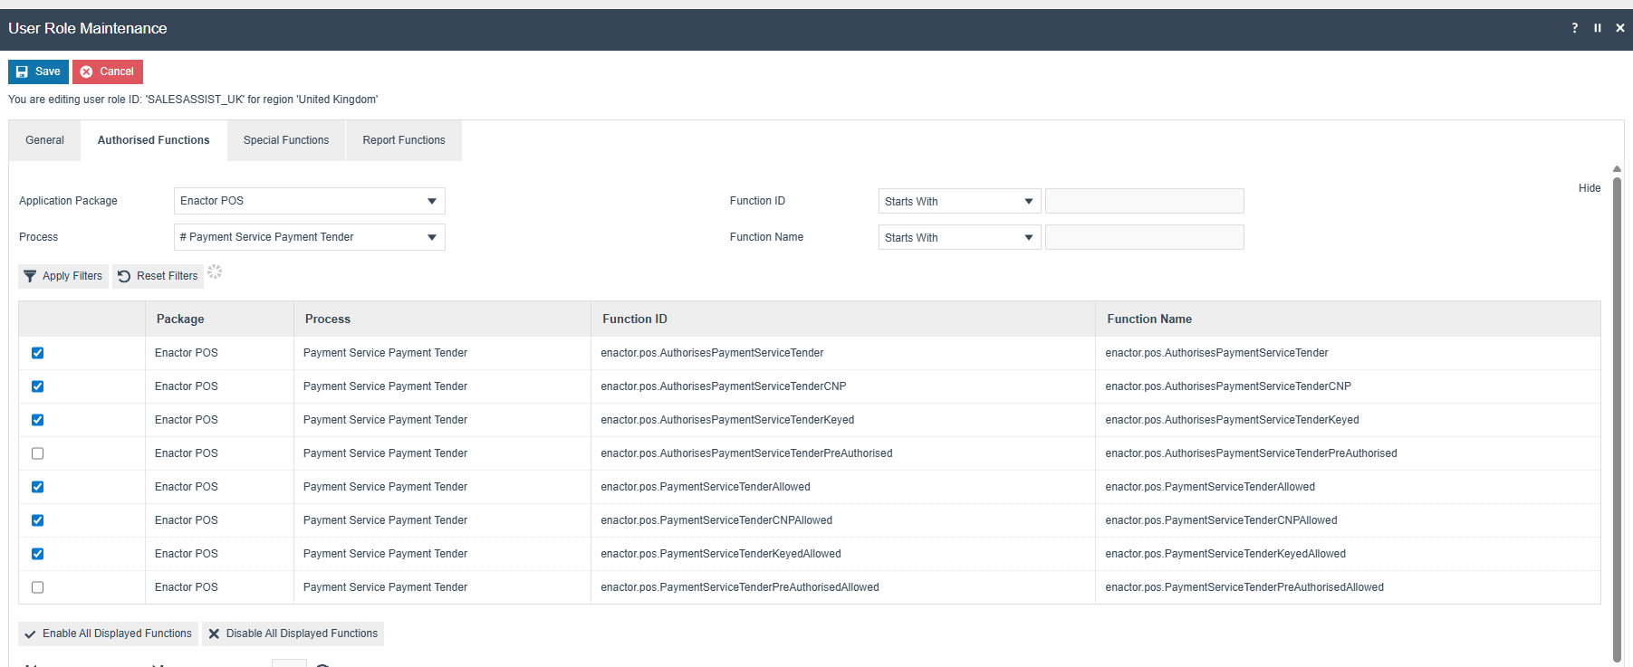Click the Function ID filter text field
The image size is (1633, 667).
click(x=1145, y=201)
